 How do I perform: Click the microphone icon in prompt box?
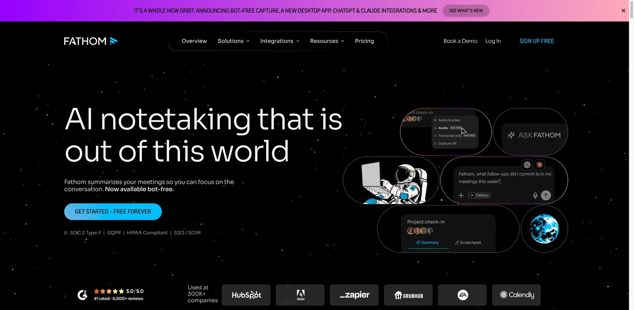tap(535, 196)
